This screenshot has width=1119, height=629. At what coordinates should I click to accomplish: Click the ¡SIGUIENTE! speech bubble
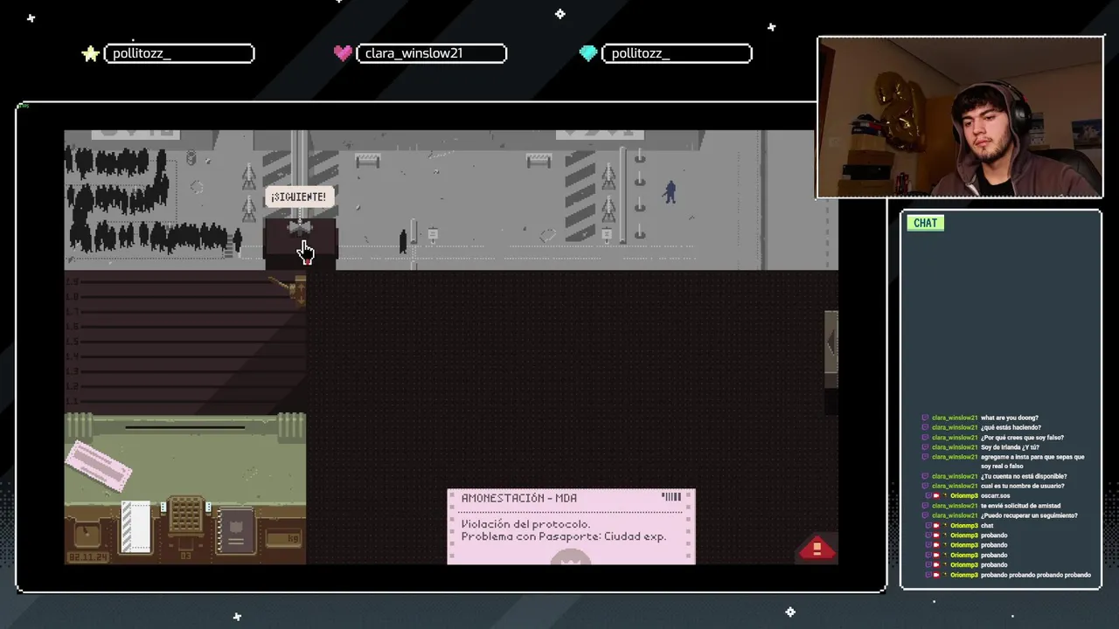pos(299,197)
